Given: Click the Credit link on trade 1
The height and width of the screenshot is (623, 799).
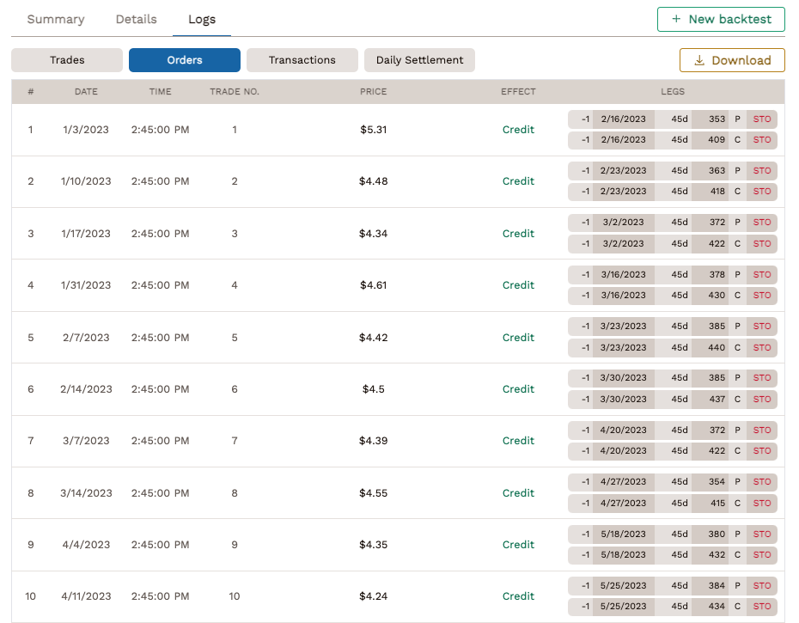Looking at the screenshot, I should coord(518,130).
